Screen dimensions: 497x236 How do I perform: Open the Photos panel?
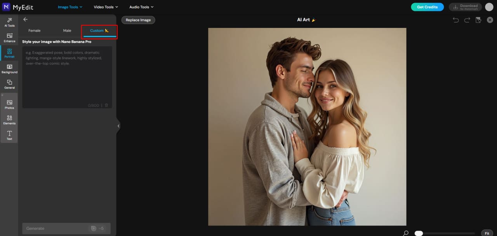click(9, 104)
